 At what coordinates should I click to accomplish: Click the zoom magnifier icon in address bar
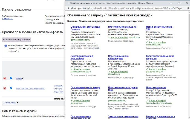[x=188, y=8]
